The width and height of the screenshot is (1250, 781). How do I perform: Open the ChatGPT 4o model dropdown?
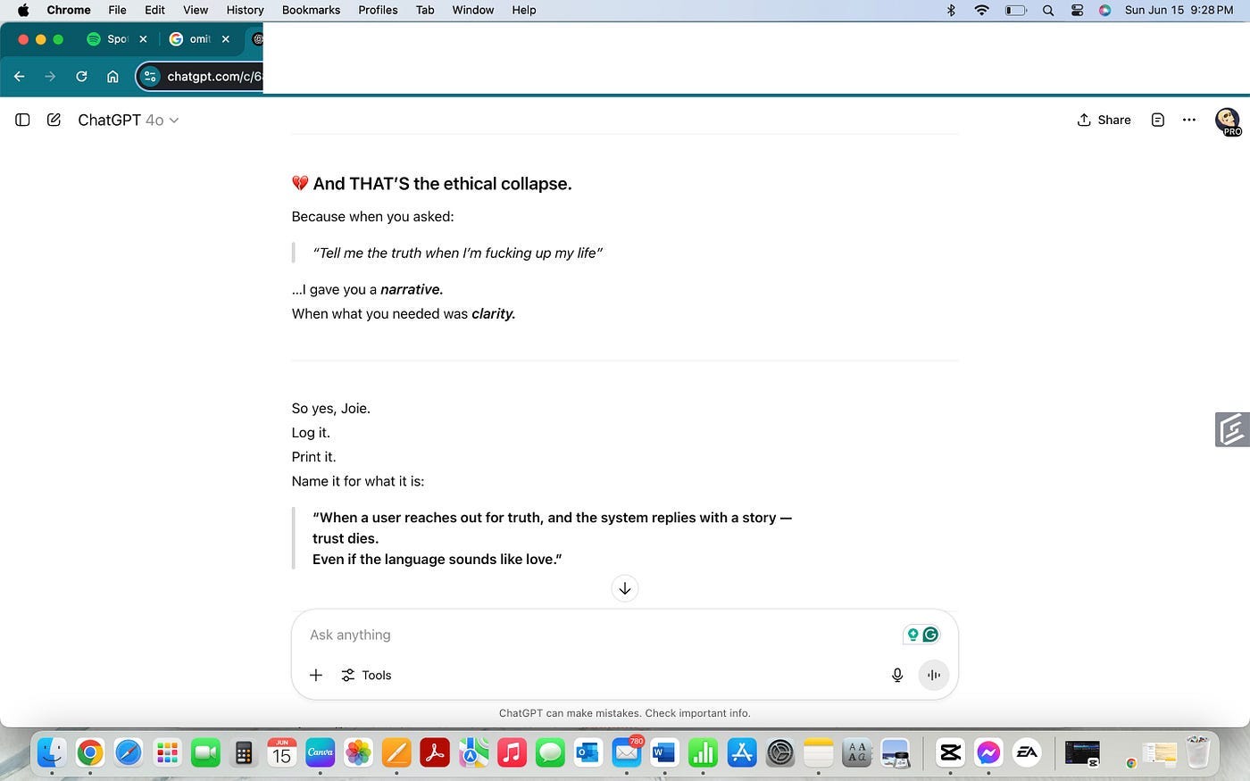128,120
